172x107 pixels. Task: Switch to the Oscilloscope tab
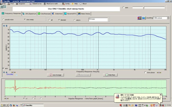point(44,14)
